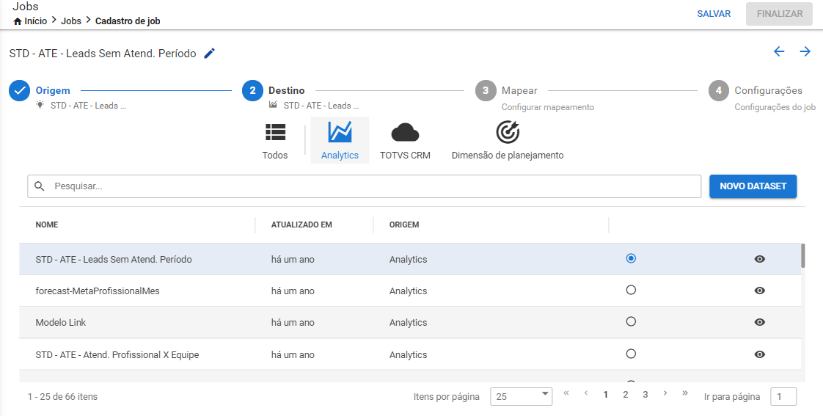Select the Dimensão de planejamento target icon
The width and height of the screenshot is (823, 416).
click(x=508, y=132)
